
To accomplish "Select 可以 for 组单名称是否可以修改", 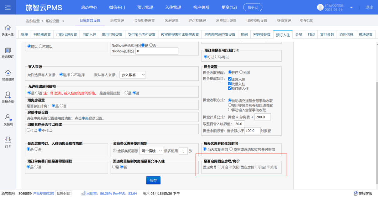I will (x=28, y=130).
